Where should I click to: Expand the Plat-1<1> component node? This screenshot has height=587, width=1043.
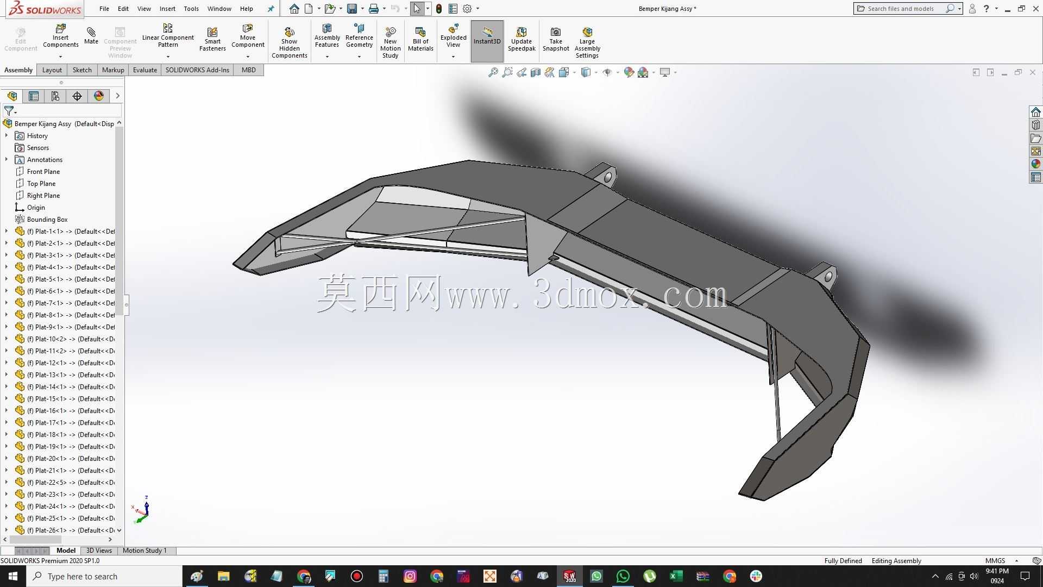(x=7, y=231)
